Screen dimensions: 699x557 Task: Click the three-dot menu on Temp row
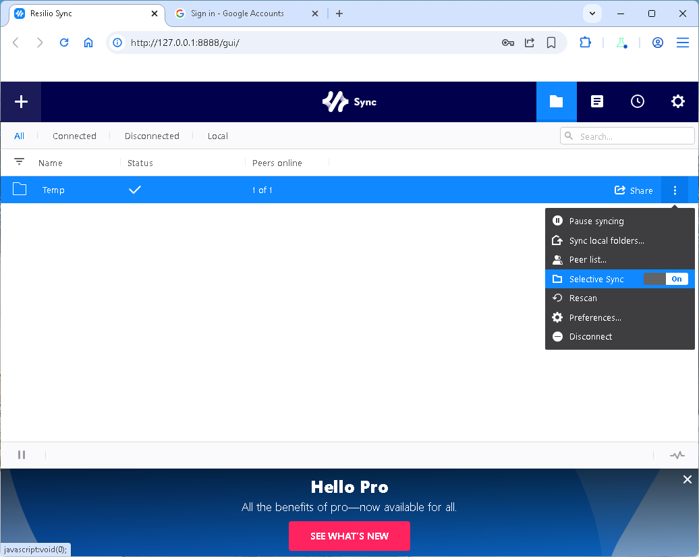[675, 190]
